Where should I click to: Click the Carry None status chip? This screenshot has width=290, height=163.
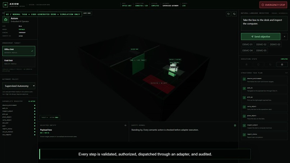[x=87, y=13]
